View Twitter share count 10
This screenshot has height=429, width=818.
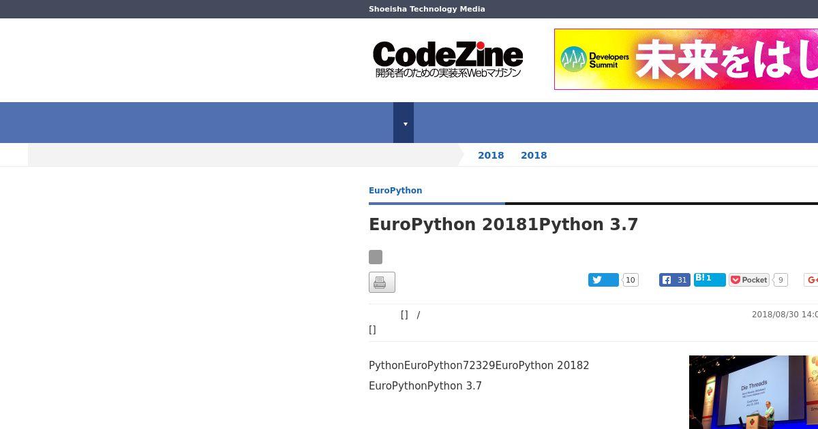click(631, 280)
